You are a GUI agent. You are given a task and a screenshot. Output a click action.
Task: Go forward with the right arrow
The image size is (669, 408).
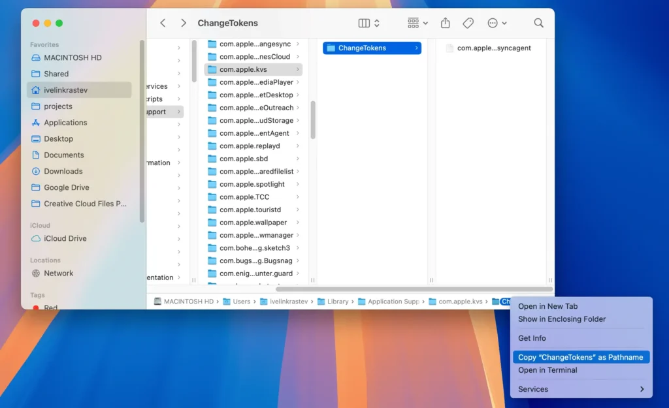184,23
